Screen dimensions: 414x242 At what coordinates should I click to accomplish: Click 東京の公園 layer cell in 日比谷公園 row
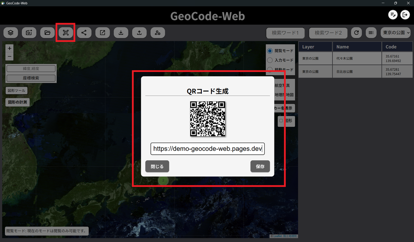pos(315,72)
